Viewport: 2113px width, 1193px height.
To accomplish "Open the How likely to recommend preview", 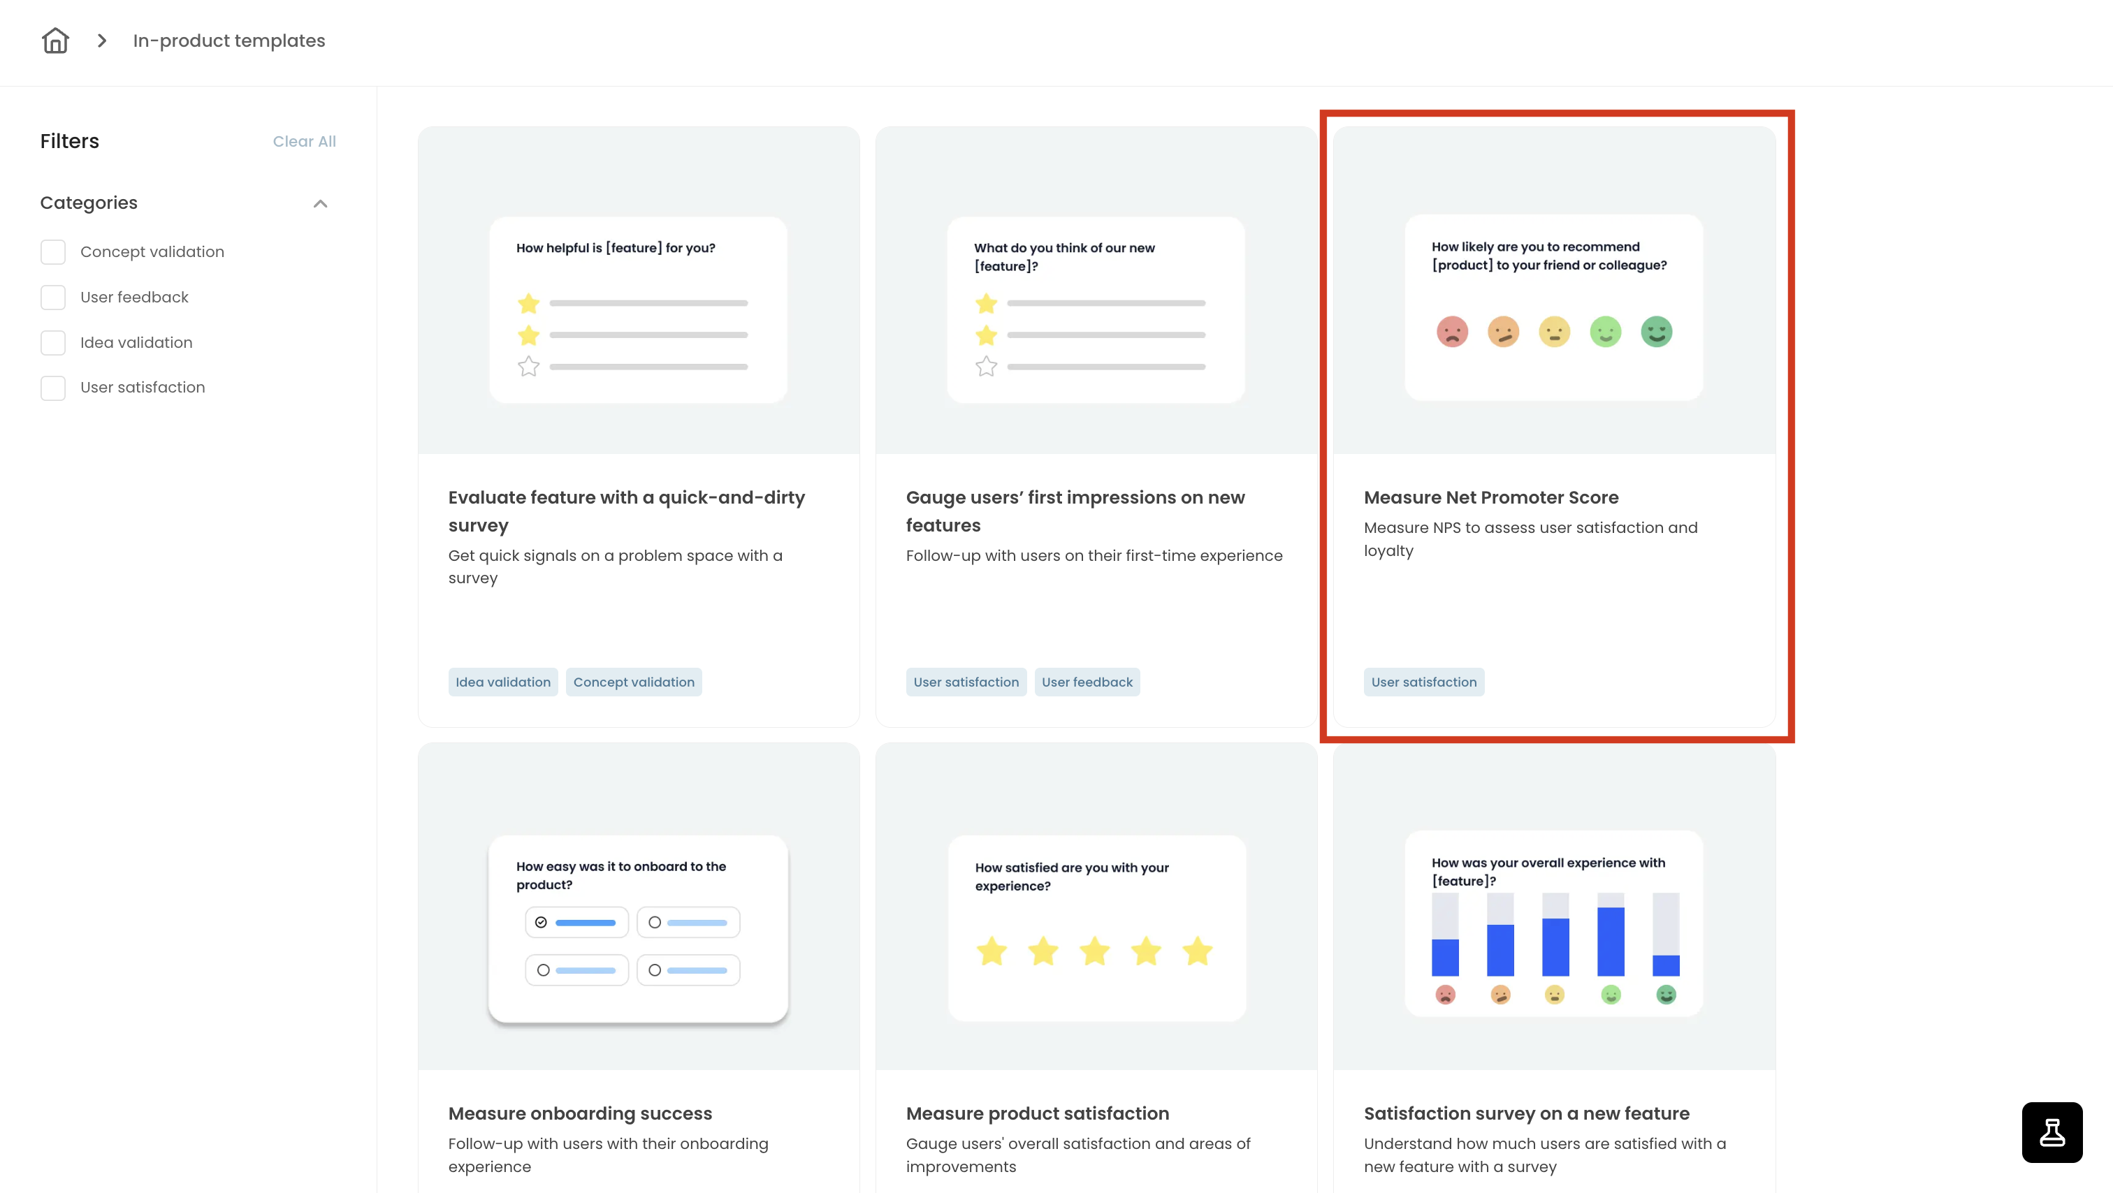I will (1553, 307).
